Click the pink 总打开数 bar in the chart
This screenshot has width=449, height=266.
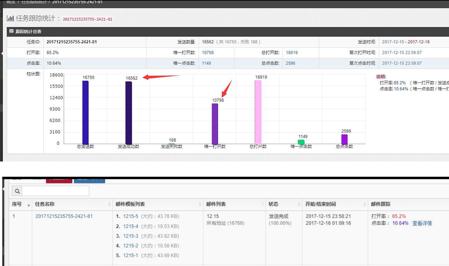pyautogui.click(x=258, y=112)
